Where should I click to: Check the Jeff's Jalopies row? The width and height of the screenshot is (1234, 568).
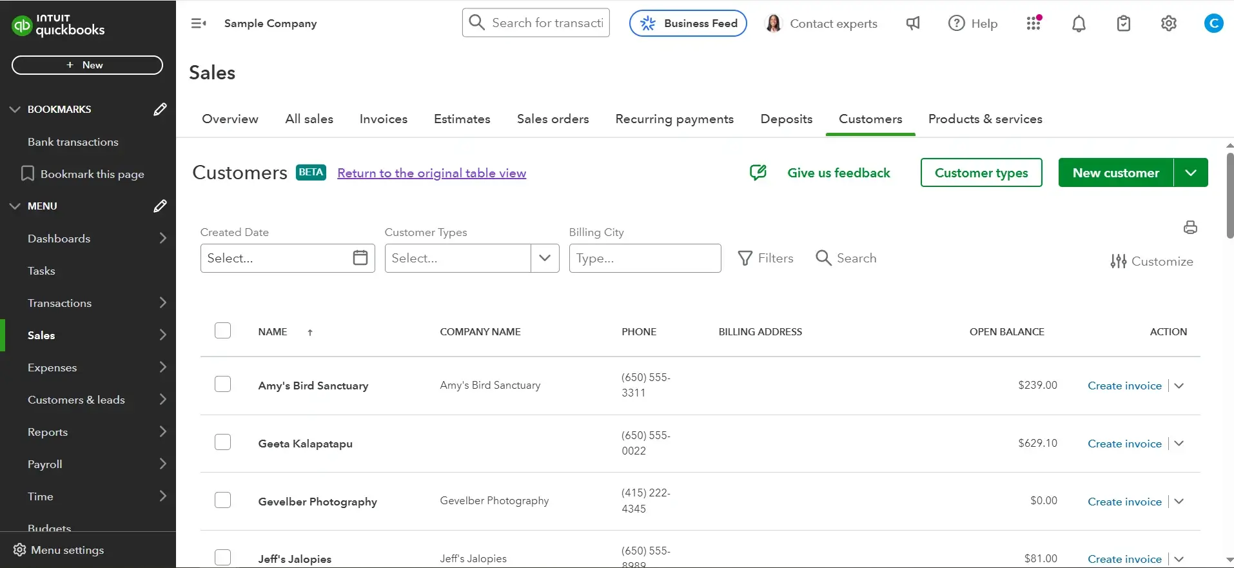coord(222,558)
